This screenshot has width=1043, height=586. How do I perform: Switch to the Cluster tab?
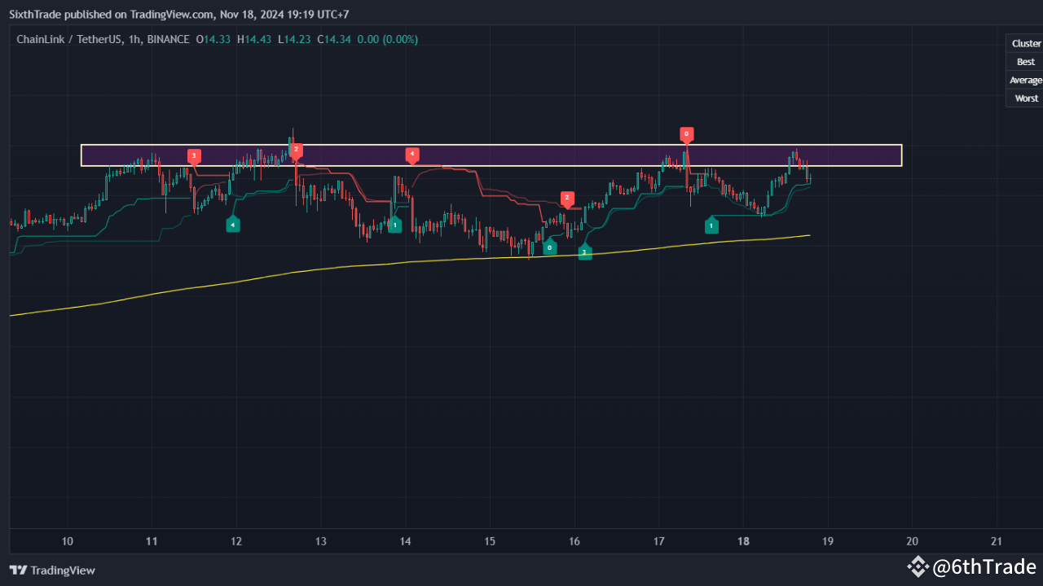pyautogui.click(x=1025, y=42)
